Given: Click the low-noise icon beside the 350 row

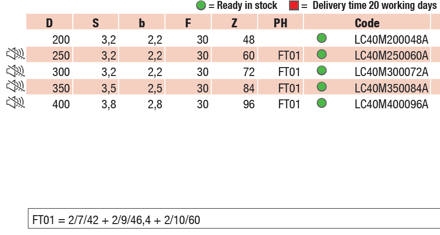Looking at the screenshot, I should 15,87.
